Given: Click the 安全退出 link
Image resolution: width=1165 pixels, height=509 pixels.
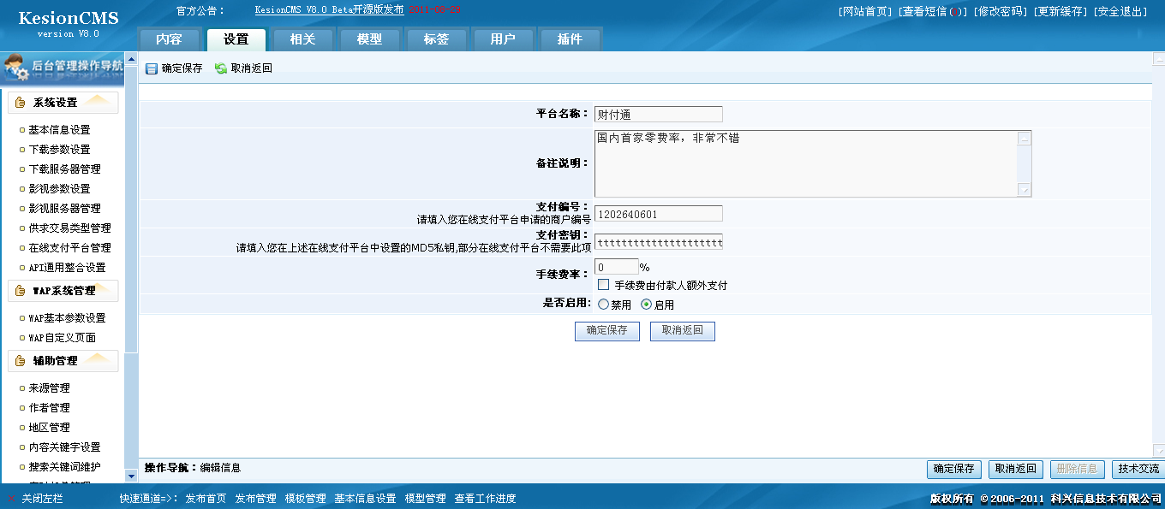Looking at the screenshot, I should (1120, 11).
